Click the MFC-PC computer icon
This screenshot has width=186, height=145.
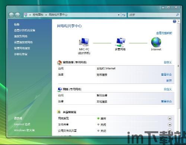point(84,42)
